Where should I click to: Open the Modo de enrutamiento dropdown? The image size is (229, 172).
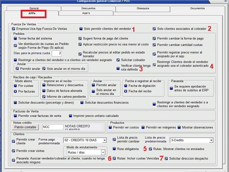coord(103,152)
